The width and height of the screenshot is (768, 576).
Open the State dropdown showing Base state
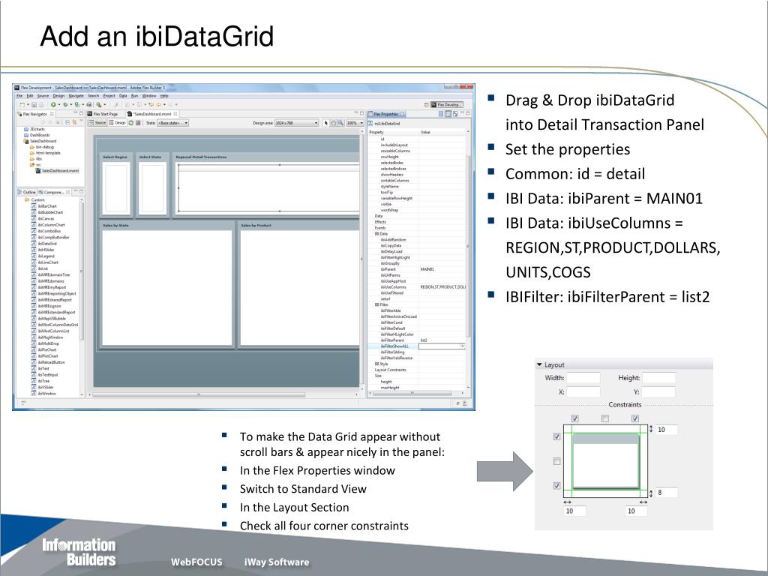[x=173, y=123]
